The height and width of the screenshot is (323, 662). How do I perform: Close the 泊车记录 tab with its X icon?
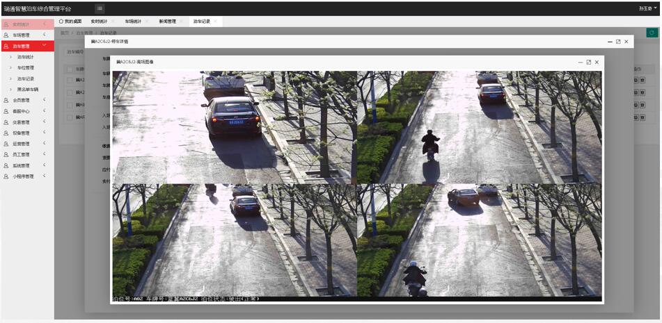pyautogui.click(x=216, y=22)
